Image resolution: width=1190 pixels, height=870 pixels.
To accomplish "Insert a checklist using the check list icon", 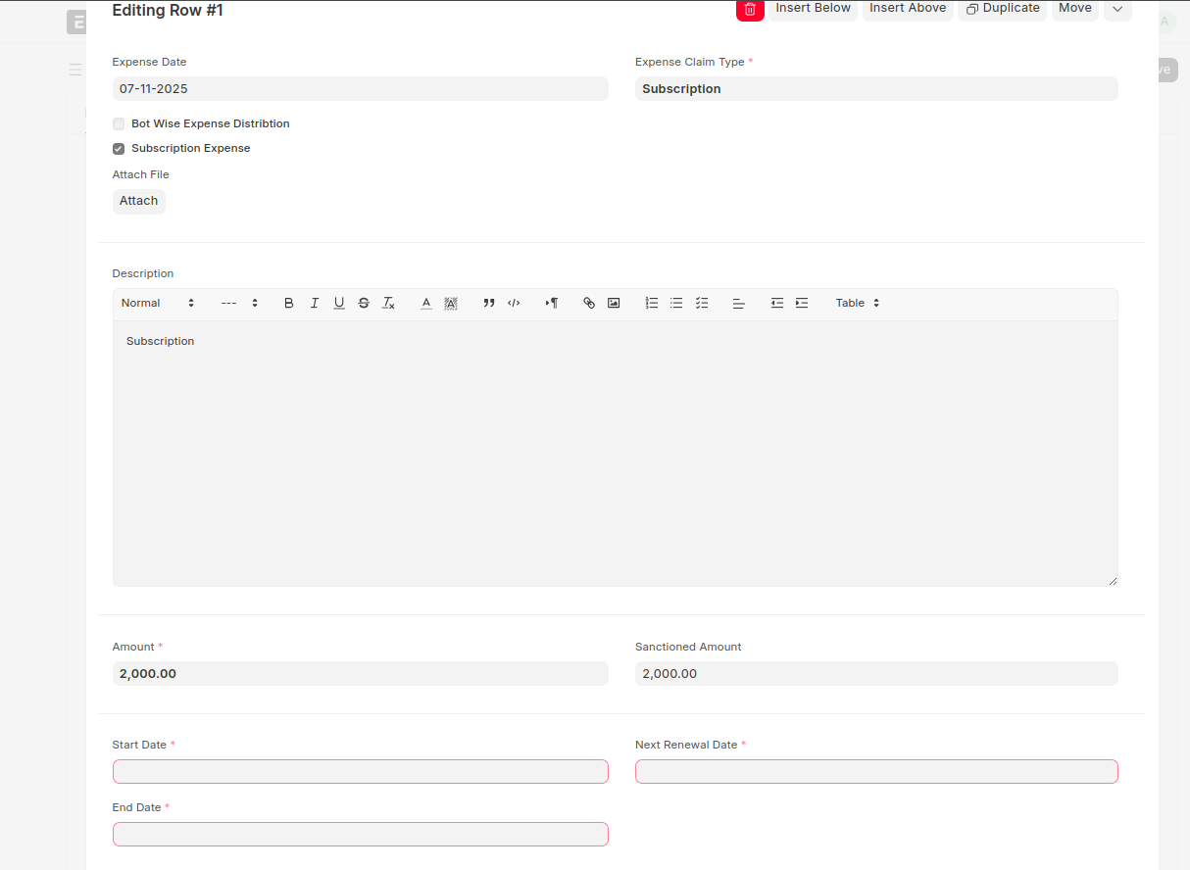I will (x=702, y=304).
